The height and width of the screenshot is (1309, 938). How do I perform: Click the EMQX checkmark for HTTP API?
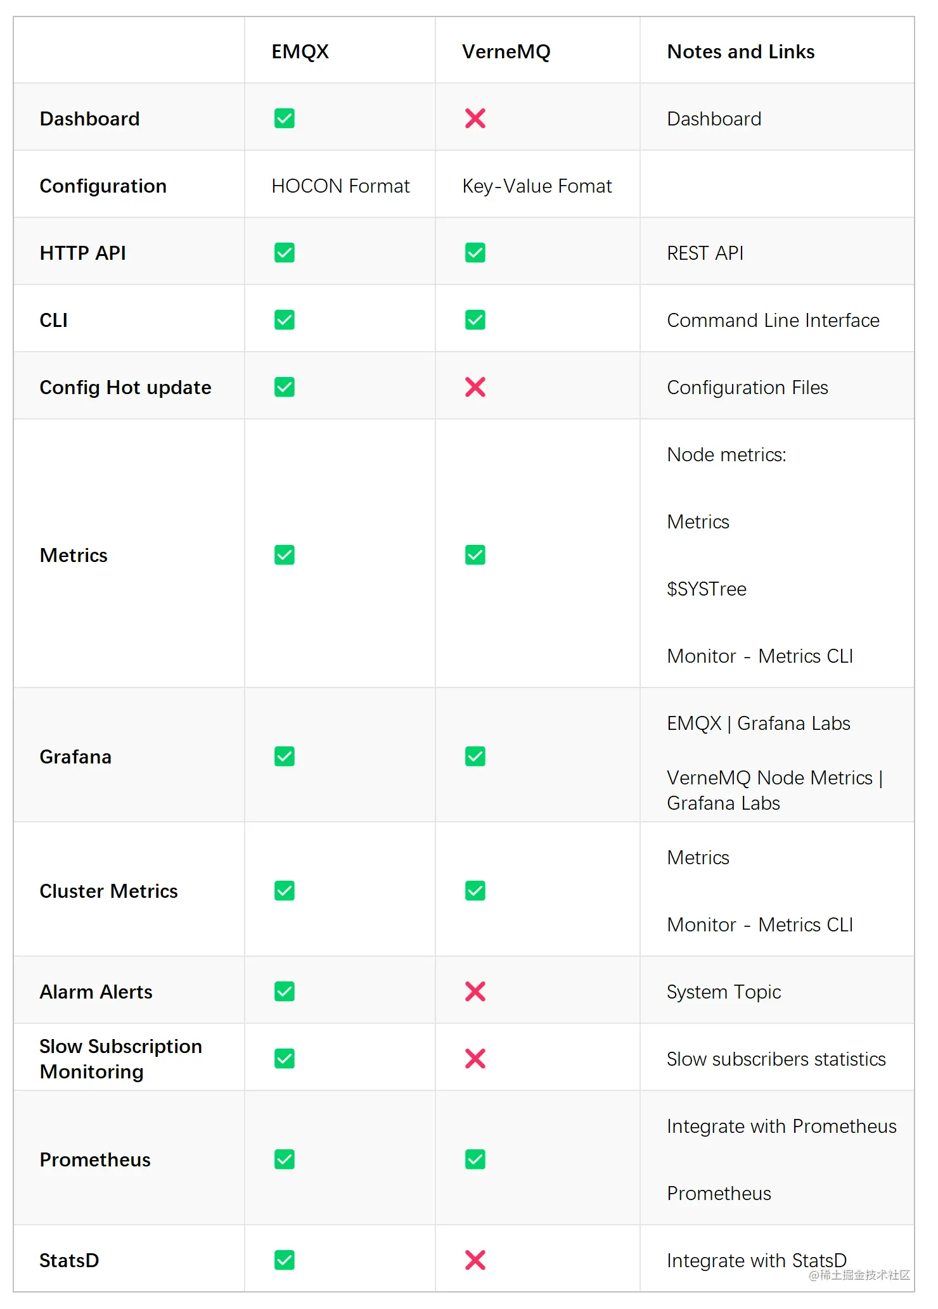284,253
